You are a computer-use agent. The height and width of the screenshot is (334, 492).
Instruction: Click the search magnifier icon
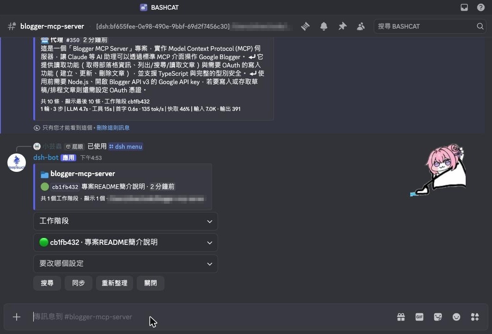point(480,26)
